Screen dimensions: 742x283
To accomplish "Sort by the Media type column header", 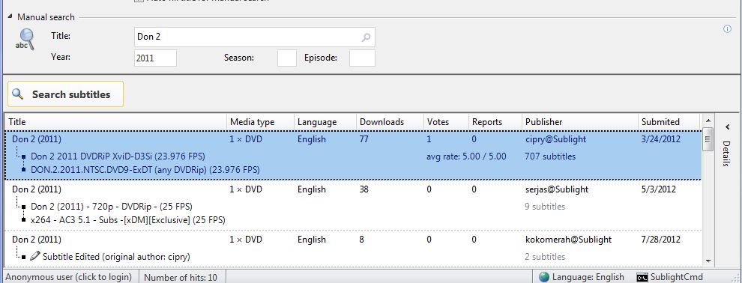I will (x=260, y=122).
